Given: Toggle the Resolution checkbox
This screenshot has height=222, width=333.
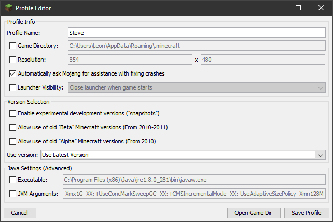Looking at the screenshot, I should pyautogui.click(x=13, y=60).
